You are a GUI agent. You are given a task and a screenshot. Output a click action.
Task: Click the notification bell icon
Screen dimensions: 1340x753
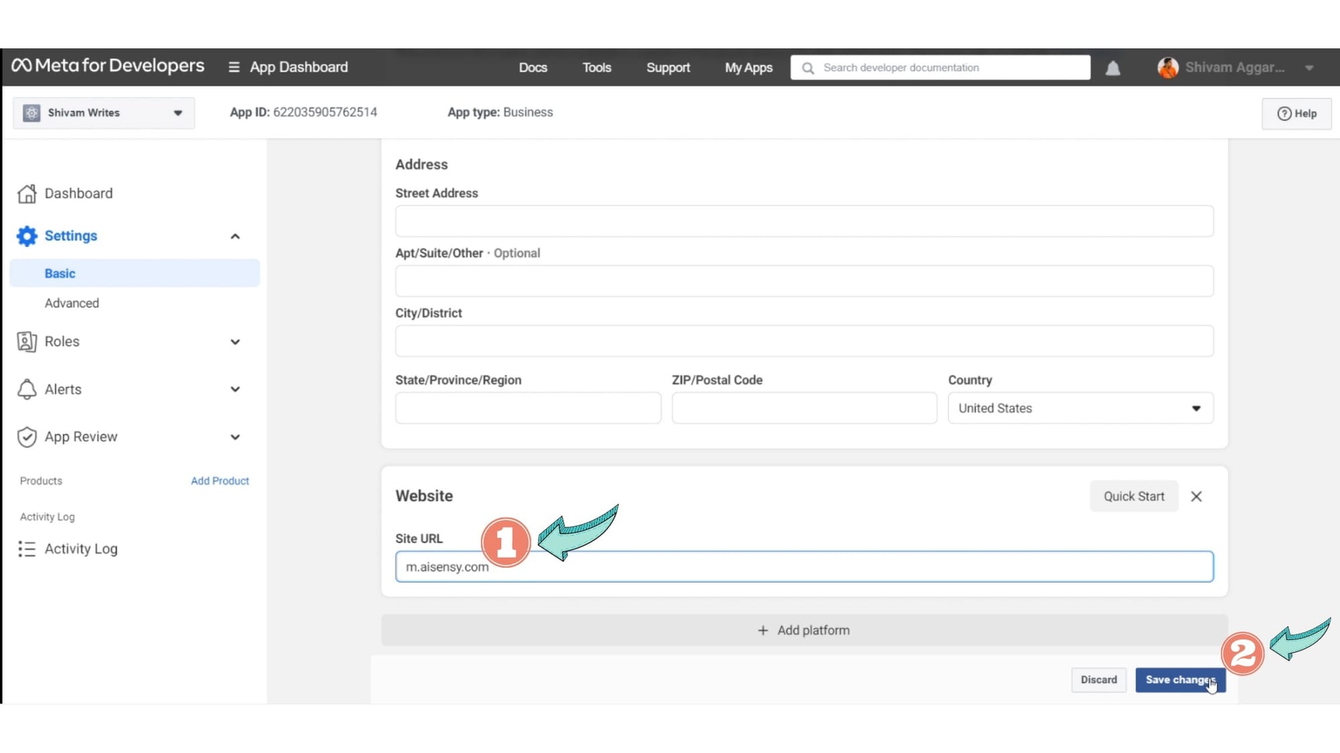pos(1113,67)
